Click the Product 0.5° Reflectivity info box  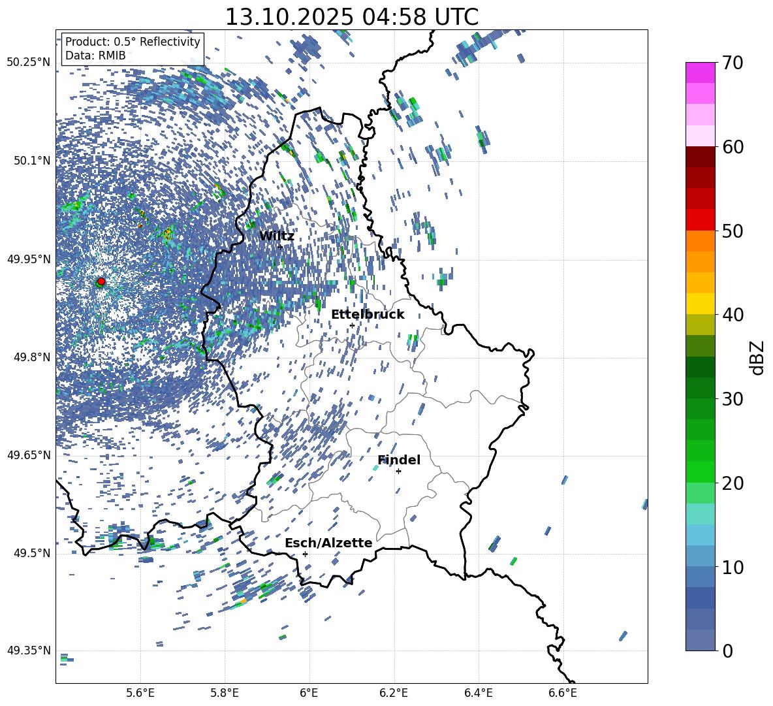[x=133, y=49]
